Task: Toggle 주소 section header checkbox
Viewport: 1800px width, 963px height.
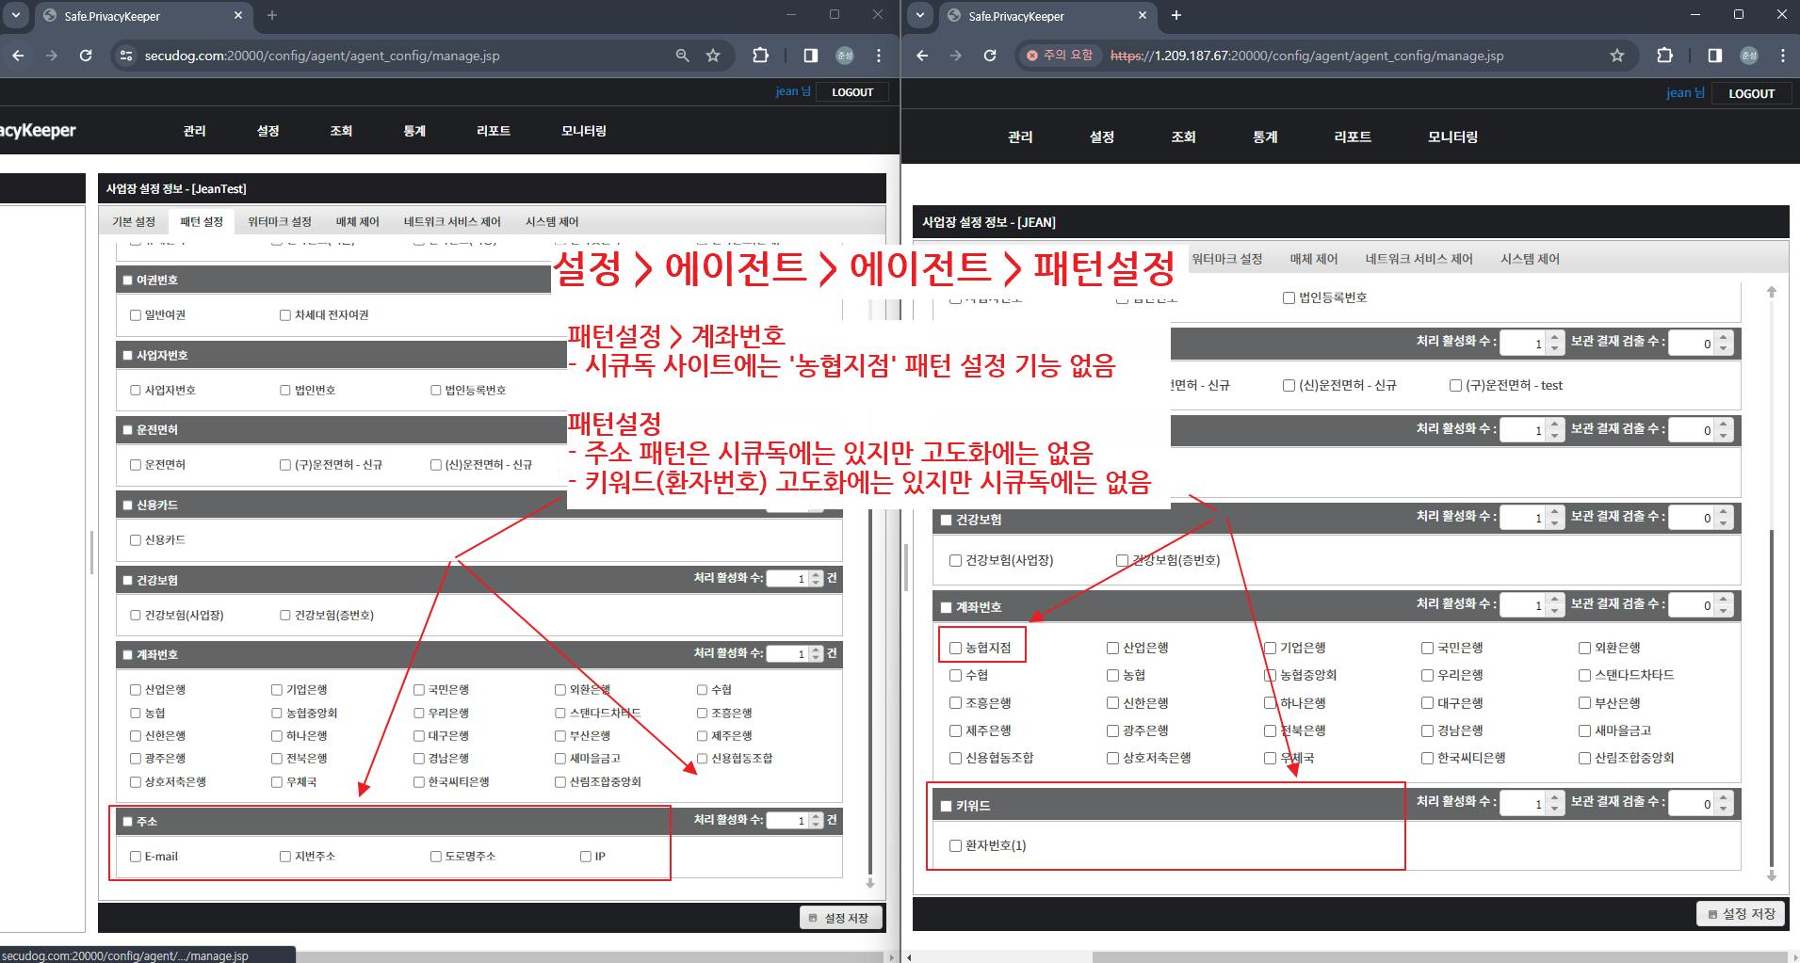Action: point(128,822)
